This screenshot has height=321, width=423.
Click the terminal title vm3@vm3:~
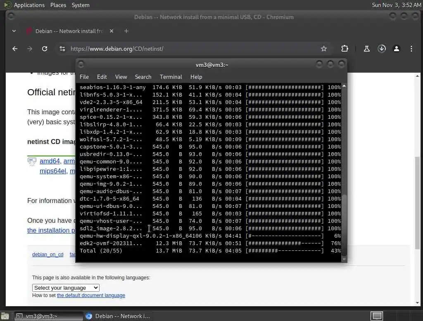212,65
